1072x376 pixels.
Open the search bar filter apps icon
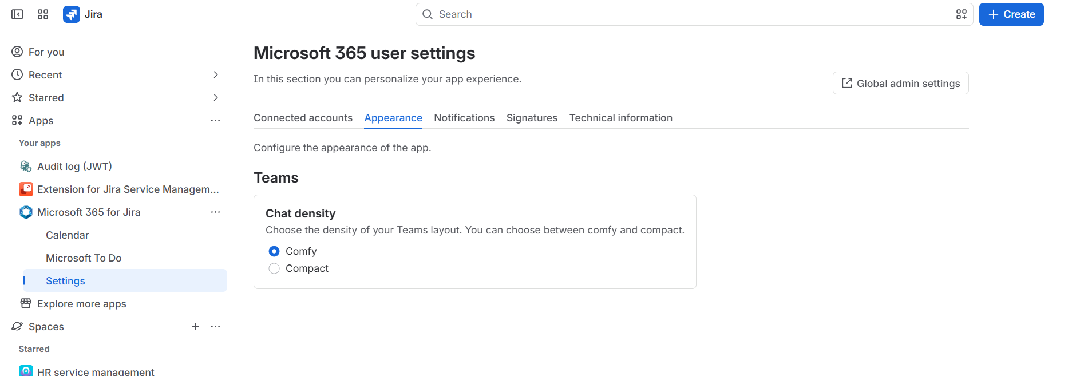point(962,14)
